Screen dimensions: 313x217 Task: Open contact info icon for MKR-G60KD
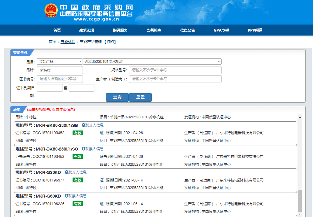pyautogui.click(x=66, y=196)
